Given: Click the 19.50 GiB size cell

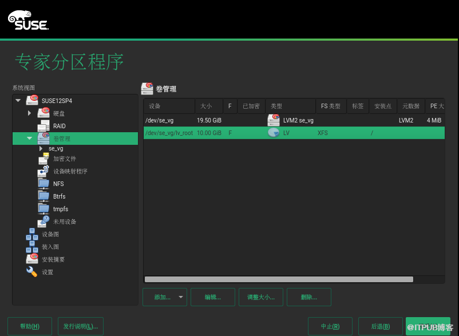Looking at the screenshot, I should click(209, 120).
